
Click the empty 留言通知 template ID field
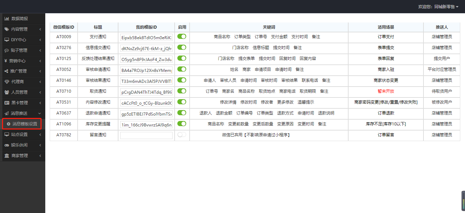point(146,135)
